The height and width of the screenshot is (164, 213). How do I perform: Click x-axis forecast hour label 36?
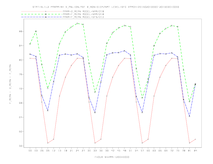pos(101,151)
